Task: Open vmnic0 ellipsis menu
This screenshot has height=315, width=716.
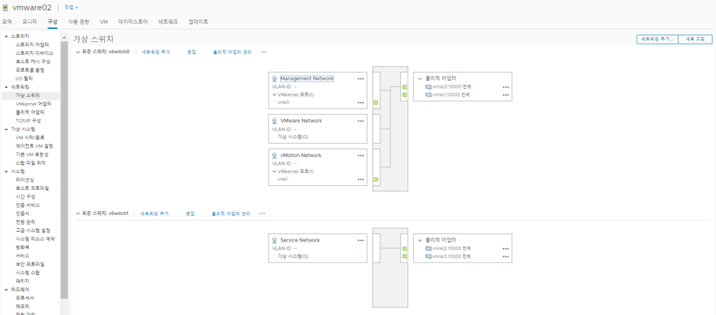Action: (505, 87)
